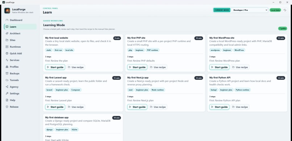Click the Local data status badge
Viewport: 292px width, 141px height.
click(275, 10)
